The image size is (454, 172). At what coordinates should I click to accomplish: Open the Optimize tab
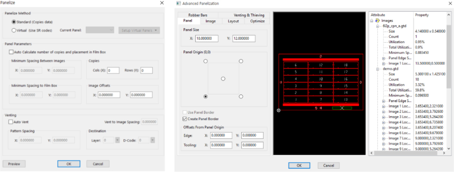tap(257, 21)
